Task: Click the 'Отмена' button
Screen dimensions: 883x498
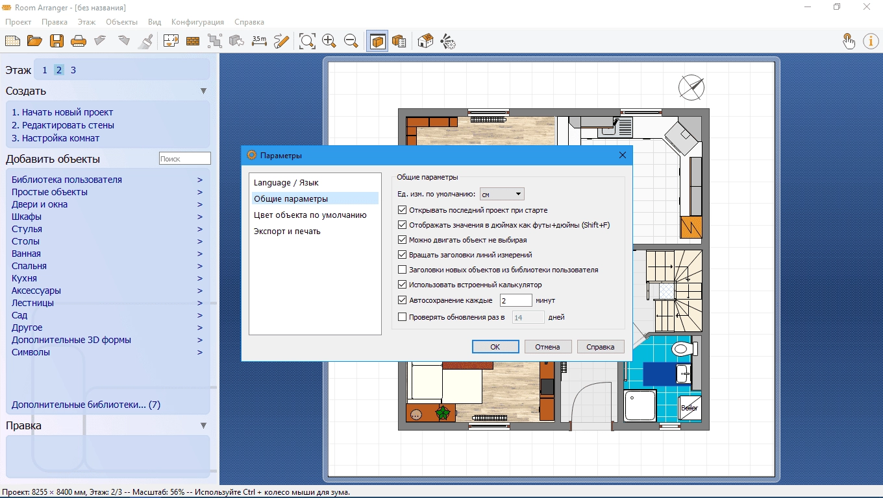Action: coord(547,347)
